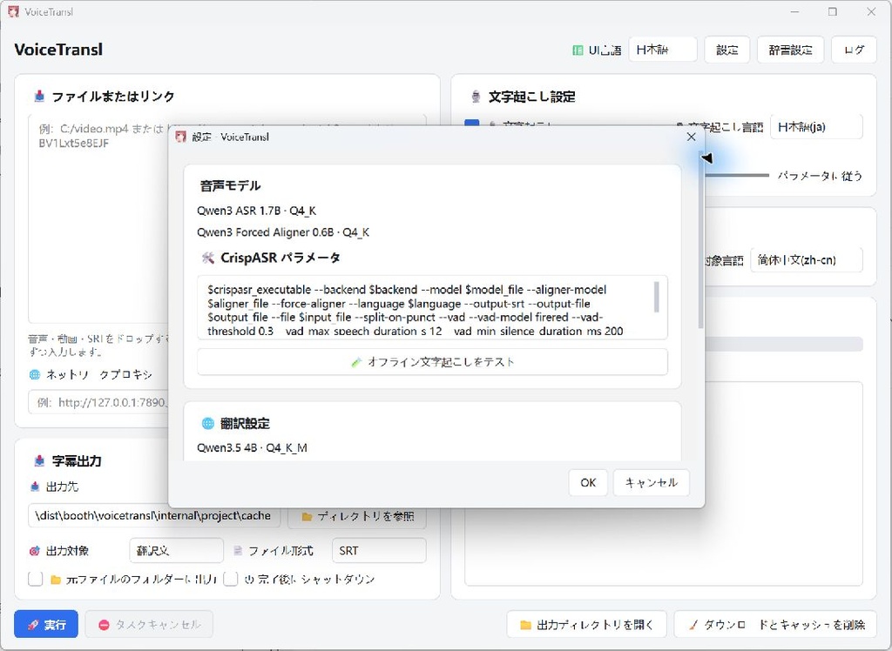Click the text Qwen3 ASR 1.7B · Q4_K
892x651 pixels.
[257, 211]
